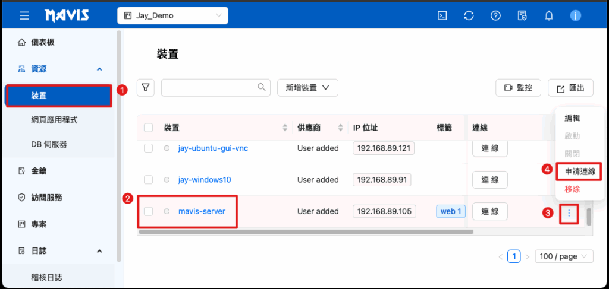Click the refresh sync icon
The image size is (609, 289).
pos(469,16)
